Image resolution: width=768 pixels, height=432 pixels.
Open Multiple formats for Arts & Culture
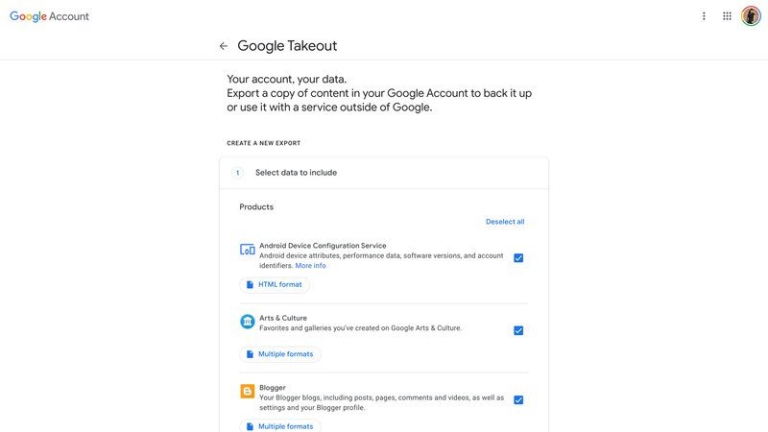coord(280,354)
